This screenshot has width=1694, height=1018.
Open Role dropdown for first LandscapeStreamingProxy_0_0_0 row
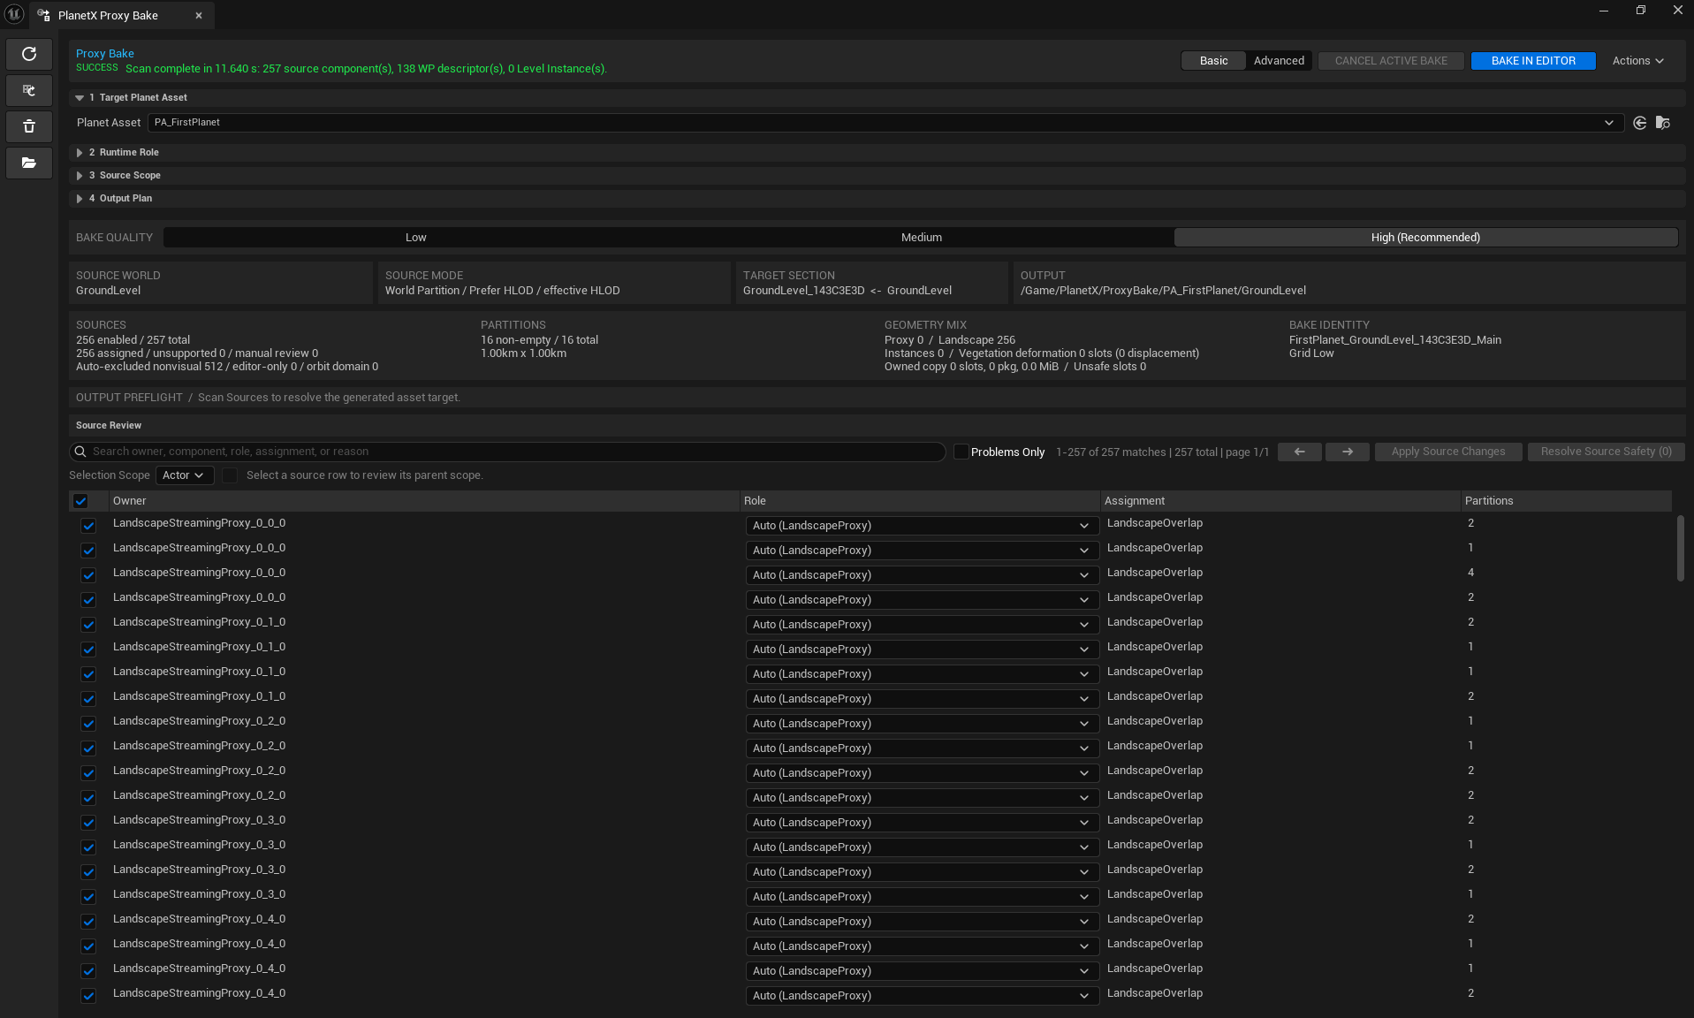[922, 526]
